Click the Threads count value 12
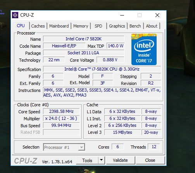Screen dimensions: 195x173 (x=154, y=147)
